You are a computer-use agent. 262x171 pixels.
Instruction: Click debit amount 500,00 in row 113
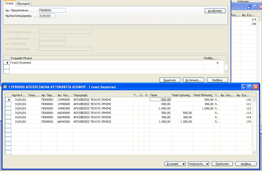pyautogui.click(x=182, y=113)
